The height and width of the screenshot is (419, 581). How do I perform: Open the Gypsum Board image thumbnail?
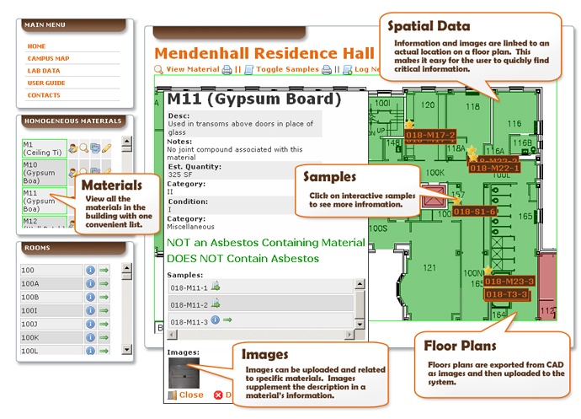pyautogui.click(x=184, y=373)
